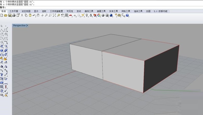This screenshot has width=203, height=115.
Task: Select the Box solid tool
Action: tap(2, 50)
